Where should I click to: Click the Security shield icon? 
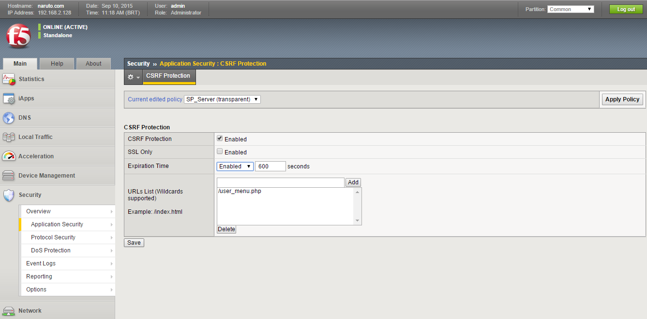coord(9,195)
